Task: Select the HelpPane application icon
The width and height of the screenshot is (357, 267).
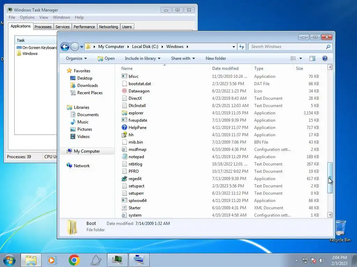Action: pos(124,128)
